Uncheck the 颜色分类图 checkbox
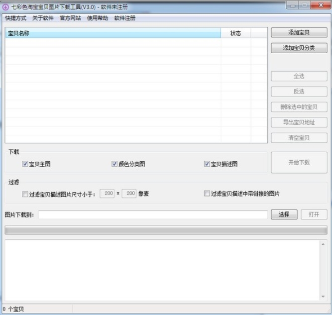This screenshot has width=332, height=315. 114,164
